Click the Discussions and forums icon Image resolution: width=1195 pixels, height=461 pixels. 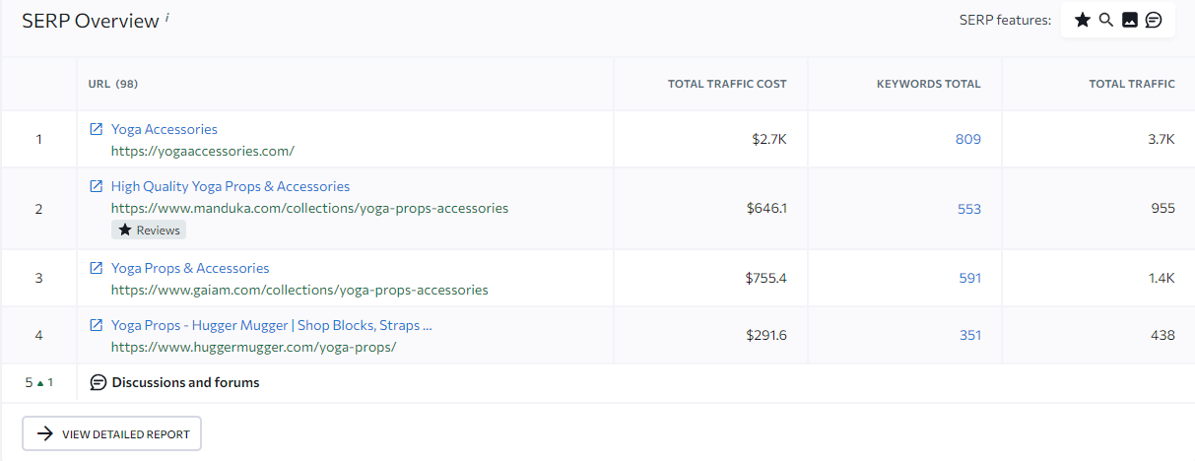tap(99, 382)
